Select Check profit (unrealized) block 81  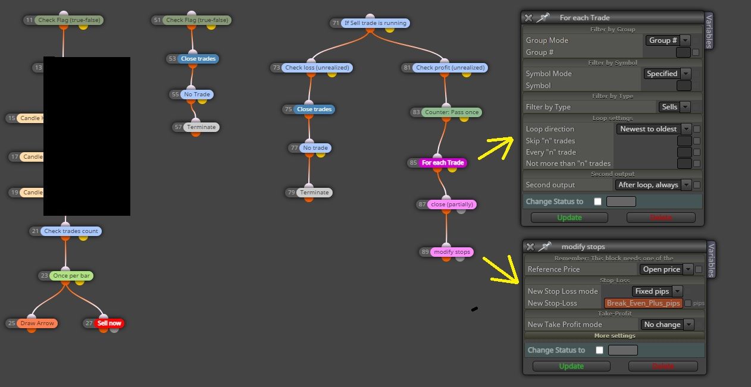(x=450, y=68)
